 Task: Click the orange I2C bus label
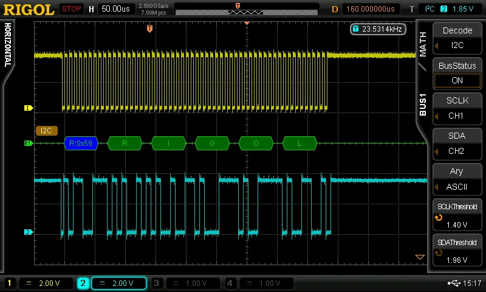47,131
